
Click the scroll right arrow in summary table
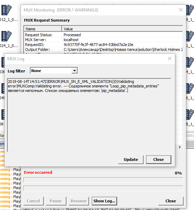click(179, 147)
